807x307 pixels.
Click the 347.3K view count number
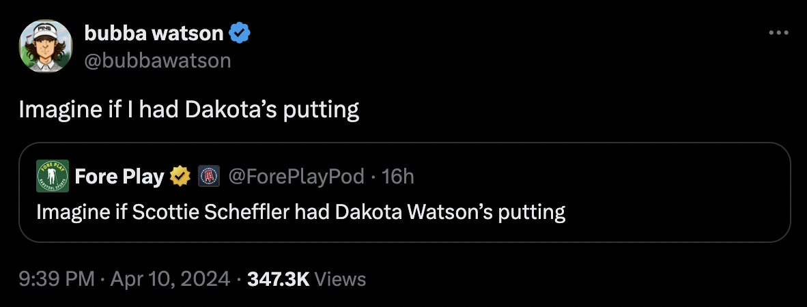(278, 278)
